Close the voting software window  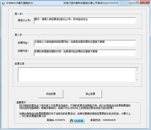(x=145, y=2)
